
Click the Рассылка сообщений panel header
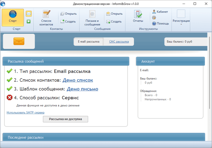tap(66, 61)
